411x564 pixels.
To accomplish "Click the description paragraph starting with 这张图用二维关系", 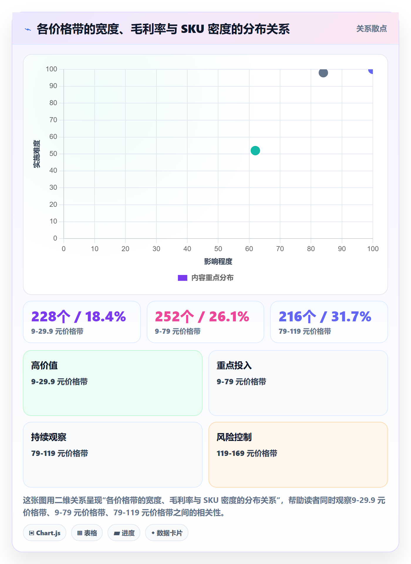I will (x=204, y=506).
